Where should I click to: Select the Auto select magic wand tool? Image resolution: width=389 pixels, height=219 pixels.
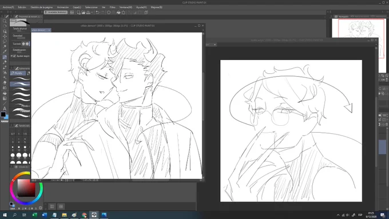point(5,47)
